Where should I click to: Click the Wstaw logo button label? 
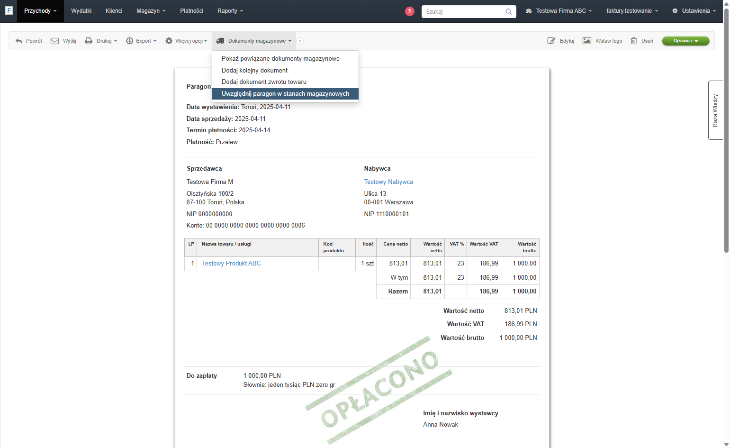pos(609,41)
